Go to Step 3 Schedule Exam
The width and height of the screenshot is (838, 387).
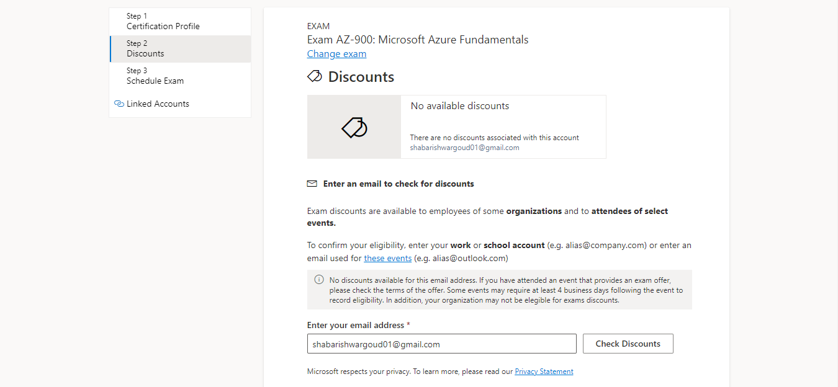(180, 76)
